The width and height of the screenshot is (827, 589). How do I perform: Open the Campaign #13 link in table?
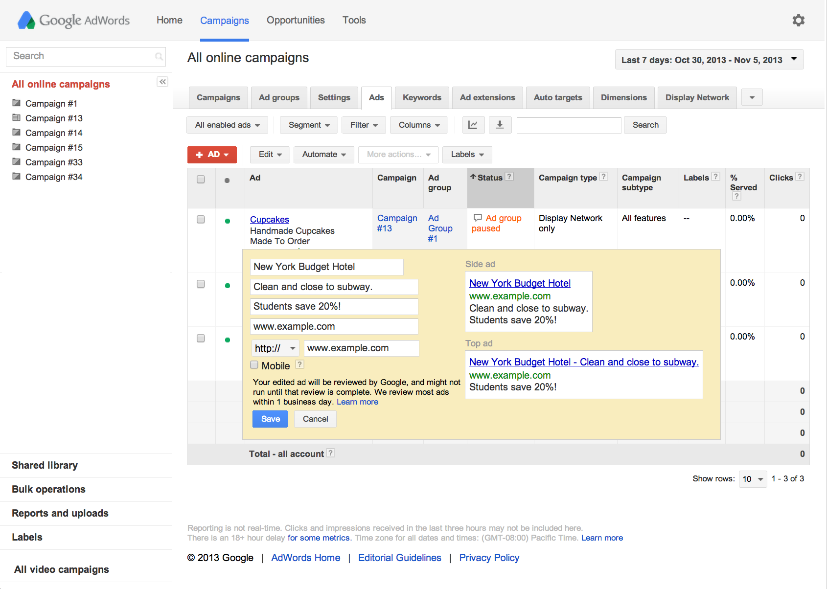tap(397, 223)
